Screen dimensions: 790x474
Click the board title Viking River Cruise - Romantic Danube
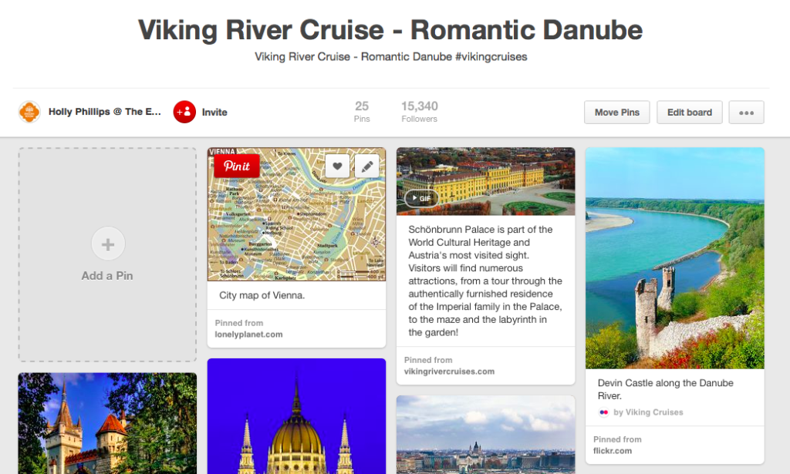pyautogui.click(x=390, y=30)
